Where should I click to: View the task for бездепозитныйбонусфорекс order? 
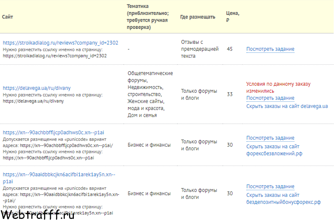pos(270,186)
